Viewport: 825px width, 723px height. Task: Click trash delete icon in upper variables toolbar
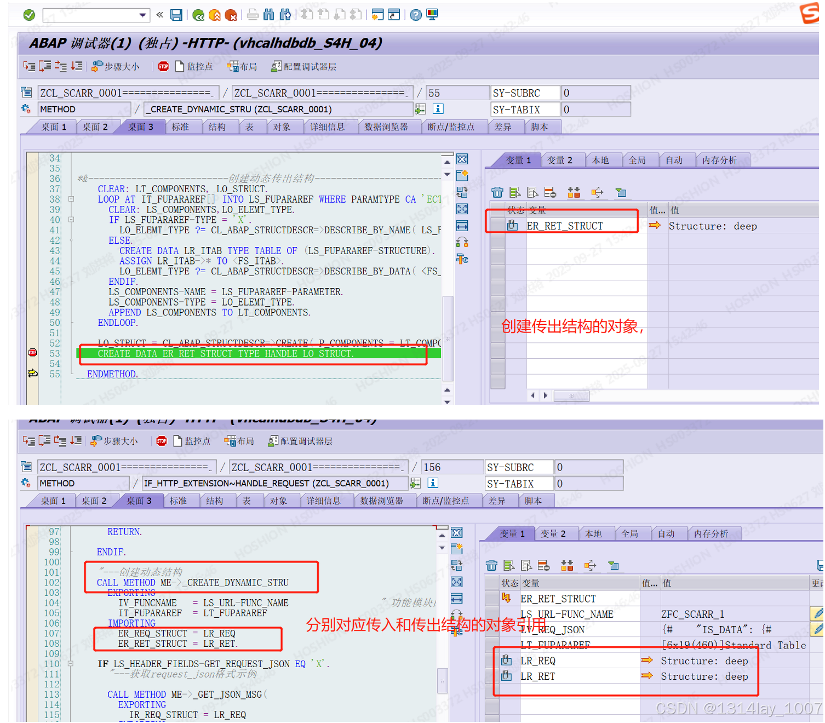point(497,192)
